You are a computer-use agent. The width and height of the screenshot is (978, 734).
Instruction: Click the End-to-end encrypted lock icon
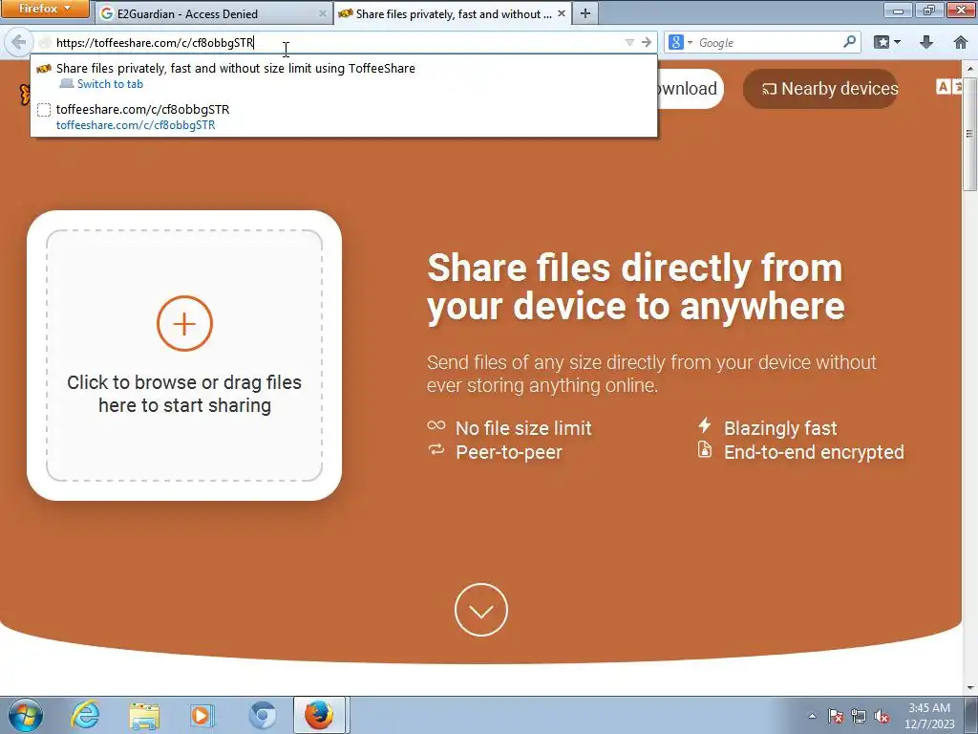point(704,449)
